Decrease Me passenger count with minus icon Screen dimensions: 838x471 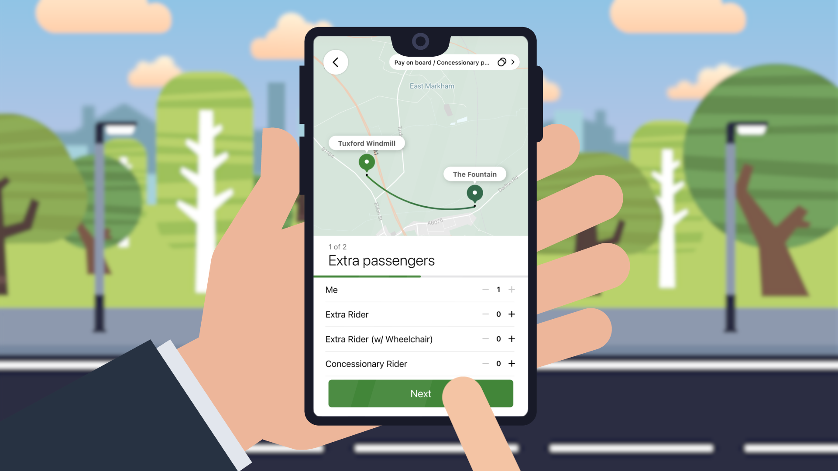(x=485, y=290)
